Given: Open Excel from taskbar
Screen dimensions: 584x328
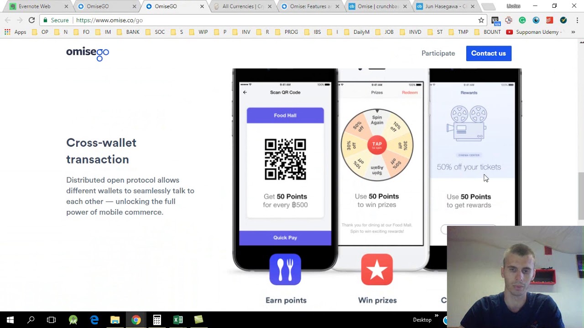Looking at the screenshot, I should tap(178, 320).
